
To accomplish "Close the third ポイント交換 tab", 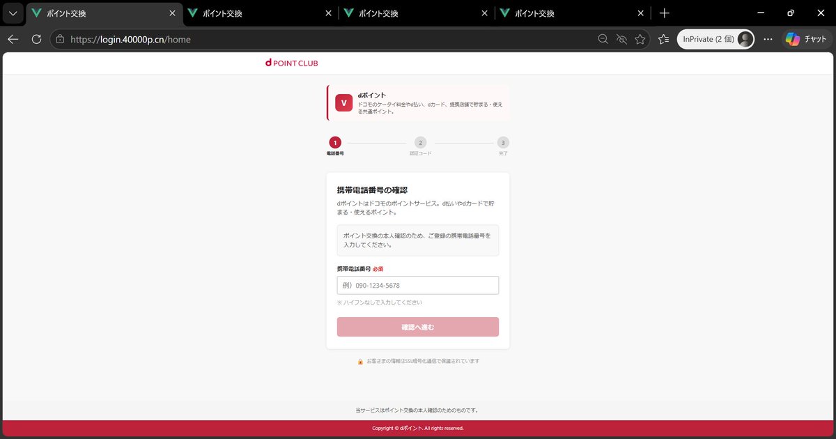I will (x=484, y=13).
